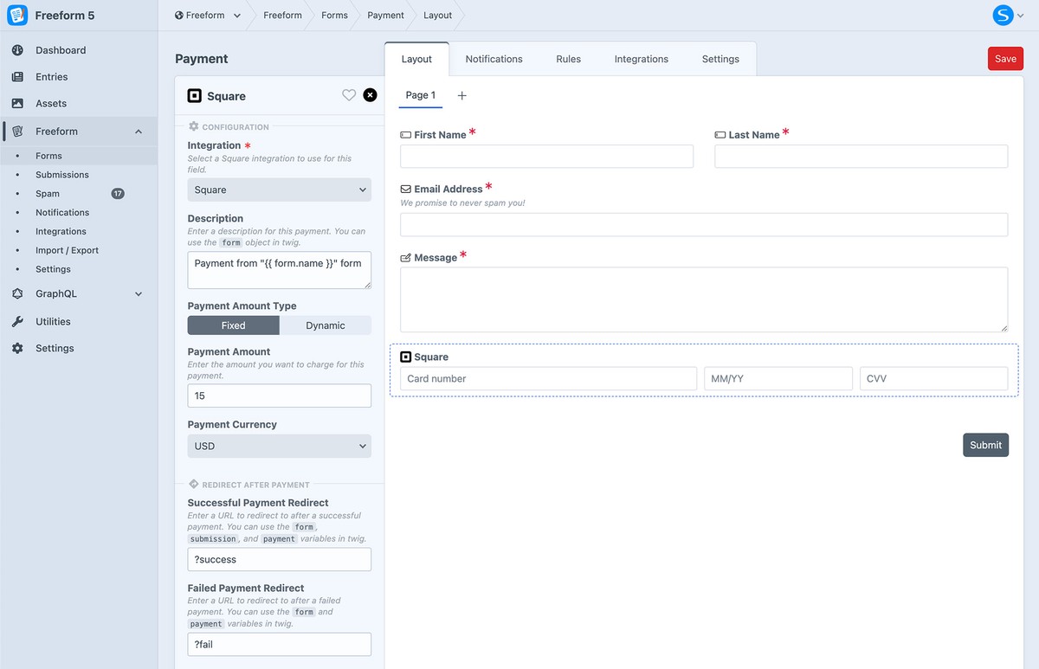
Task: Open the Integration Square dropdown
Action: (x=279, y=190)
